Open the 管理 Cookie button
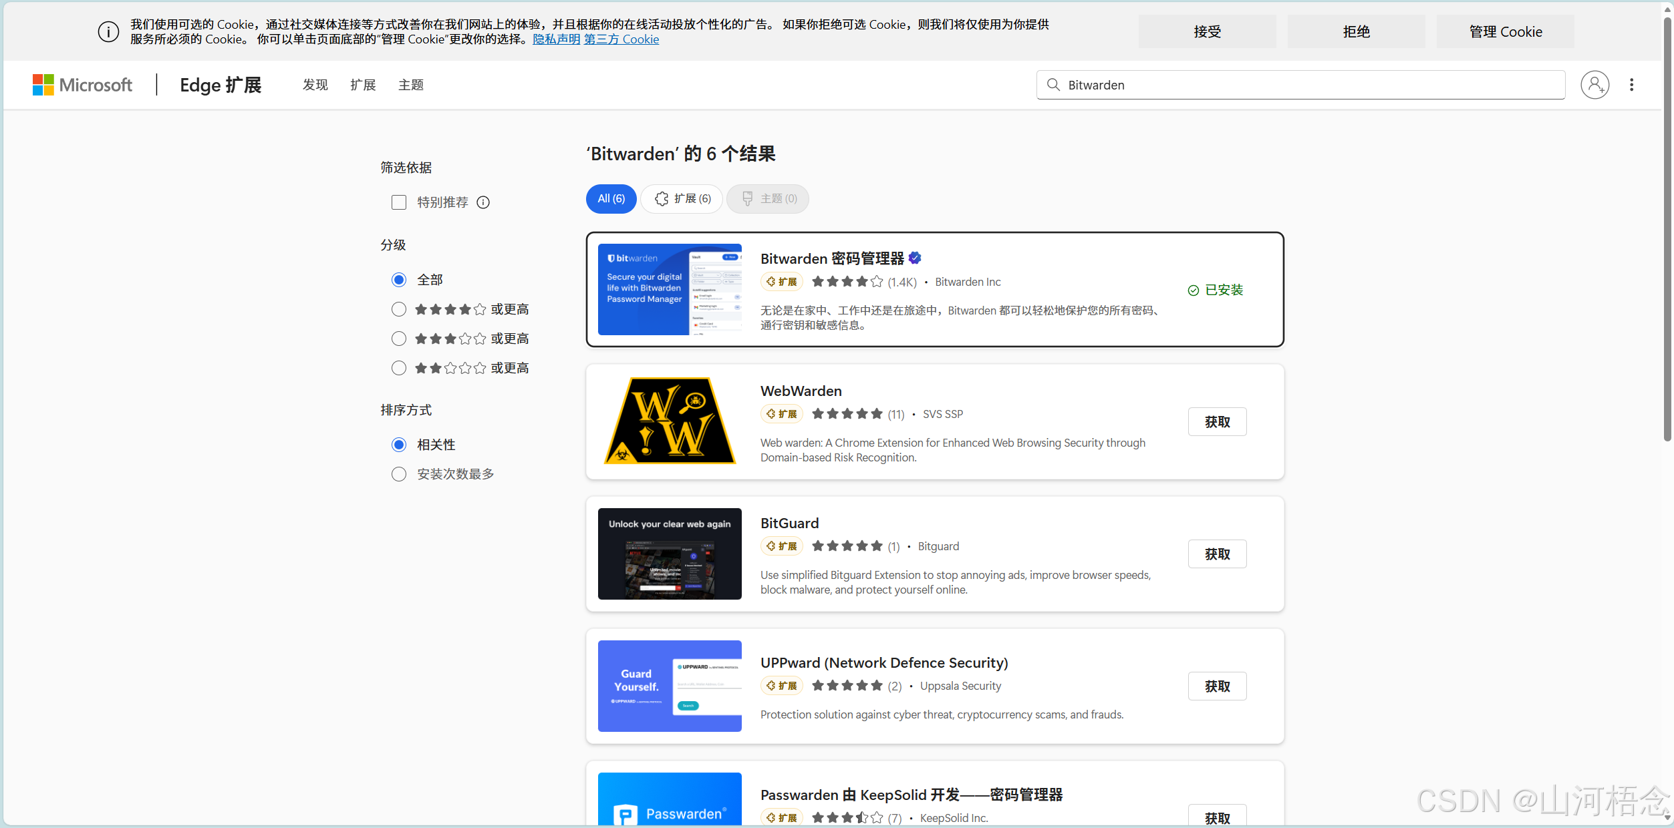The height and width of the screenshot is (828, 1674). coord(1505,31)
